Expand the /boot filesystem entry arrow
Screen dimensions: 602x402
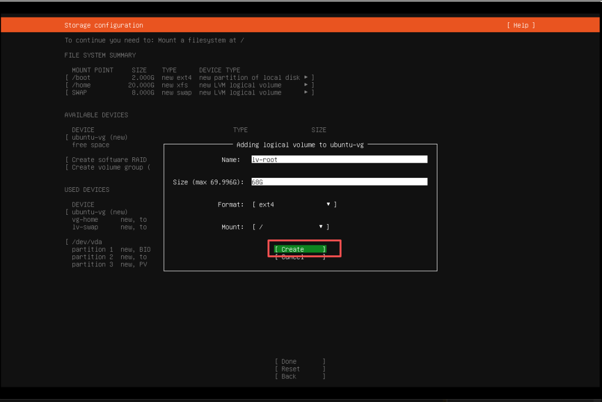tap(305, 77)
